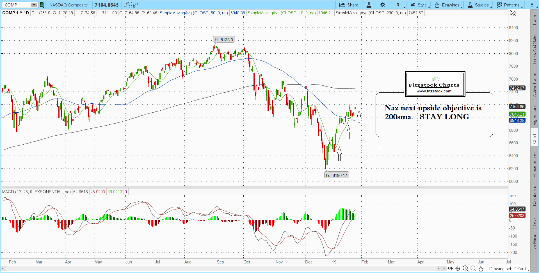
Task: Click the Share chart button
Action: pos(349,5)
